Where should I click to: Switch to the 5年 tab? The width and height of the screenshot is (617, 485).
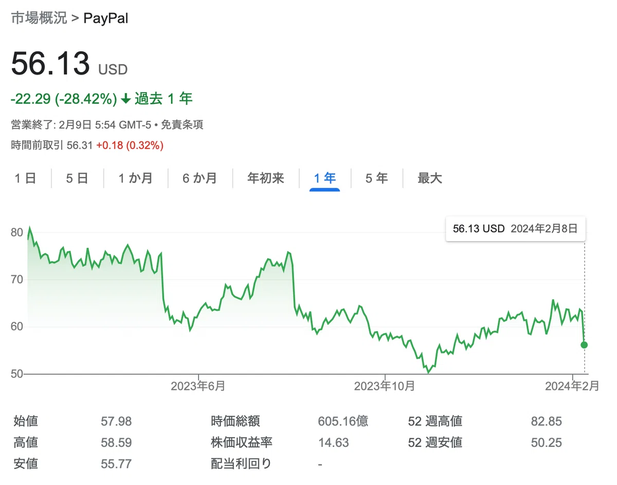click(376, 178)
